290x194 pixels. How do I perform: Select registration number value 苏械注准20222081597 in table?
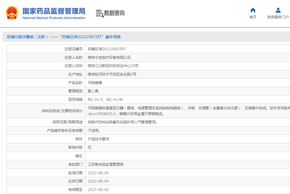(x=107, y=49)
